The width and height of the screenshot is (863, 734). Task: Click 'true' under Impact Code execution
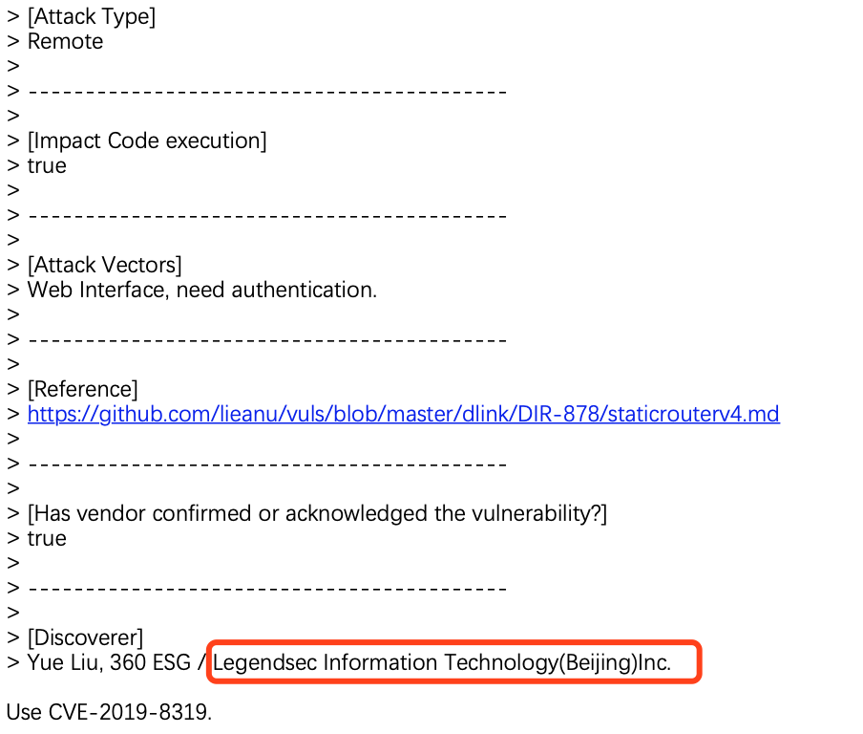click(47, 166)
